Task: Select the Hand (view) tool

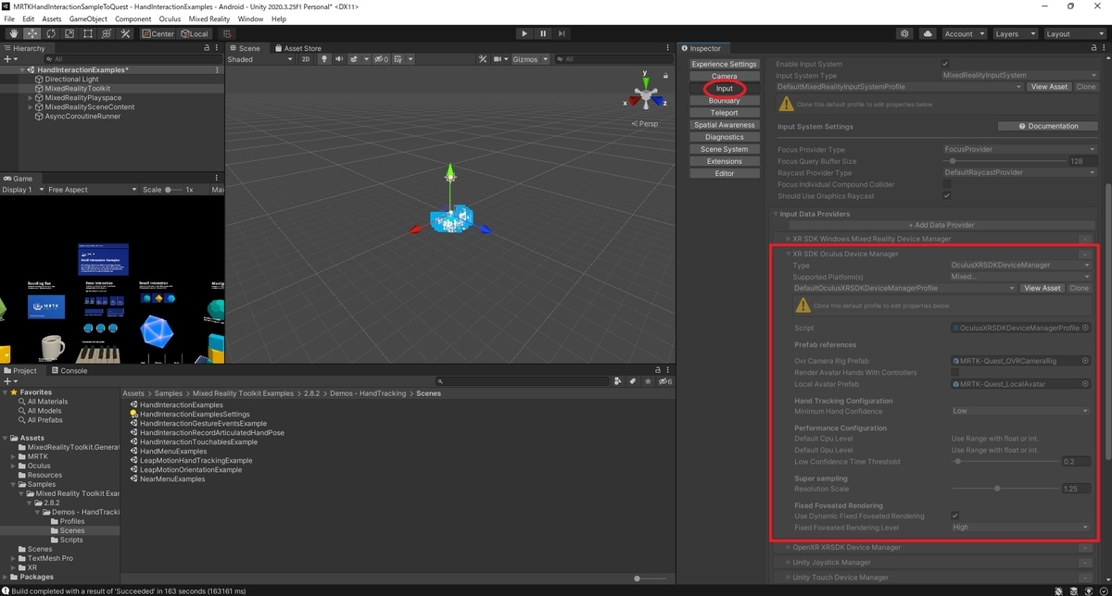Action: click(x=13, y=33)
